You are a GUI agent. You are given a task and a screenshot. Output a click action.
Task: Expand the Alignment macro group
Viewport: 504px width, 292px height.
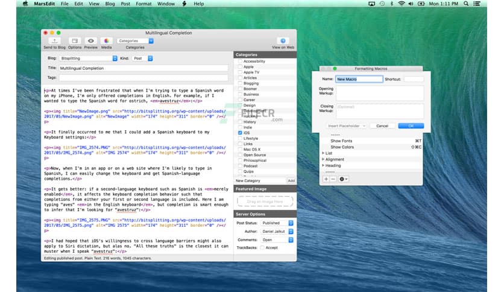click(323, 159)
